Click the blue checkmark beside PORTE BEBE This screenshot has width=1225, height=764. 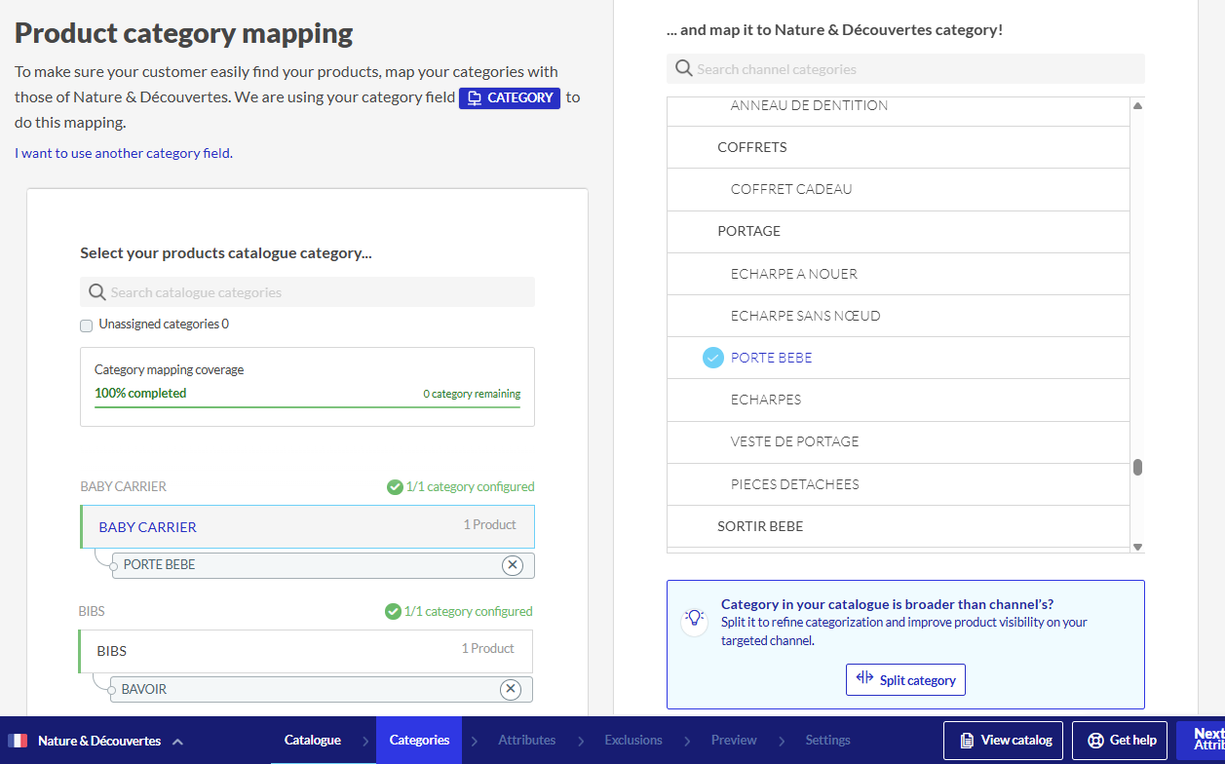coord(713,358)
